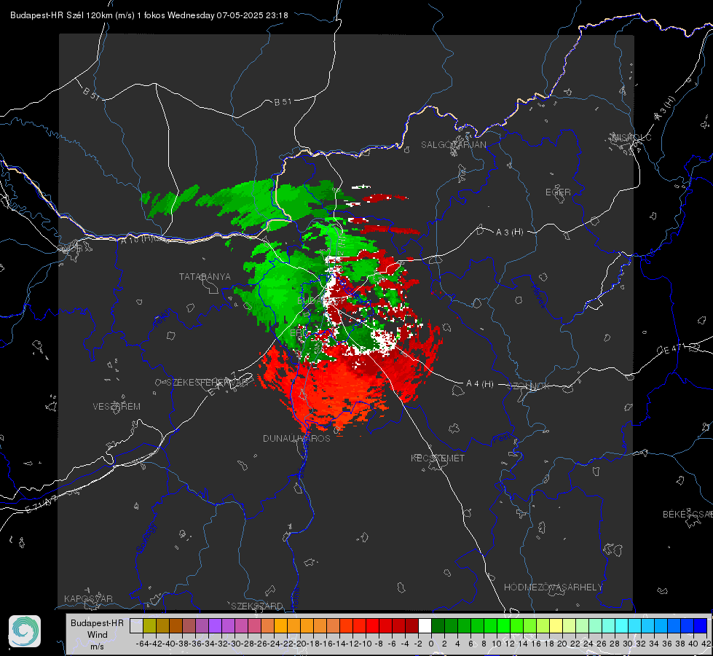Viewport: 713px width, 656px height.
Task: Click the HÓDMEZŐVÁSÁRHELY city label
Action: 553,587
